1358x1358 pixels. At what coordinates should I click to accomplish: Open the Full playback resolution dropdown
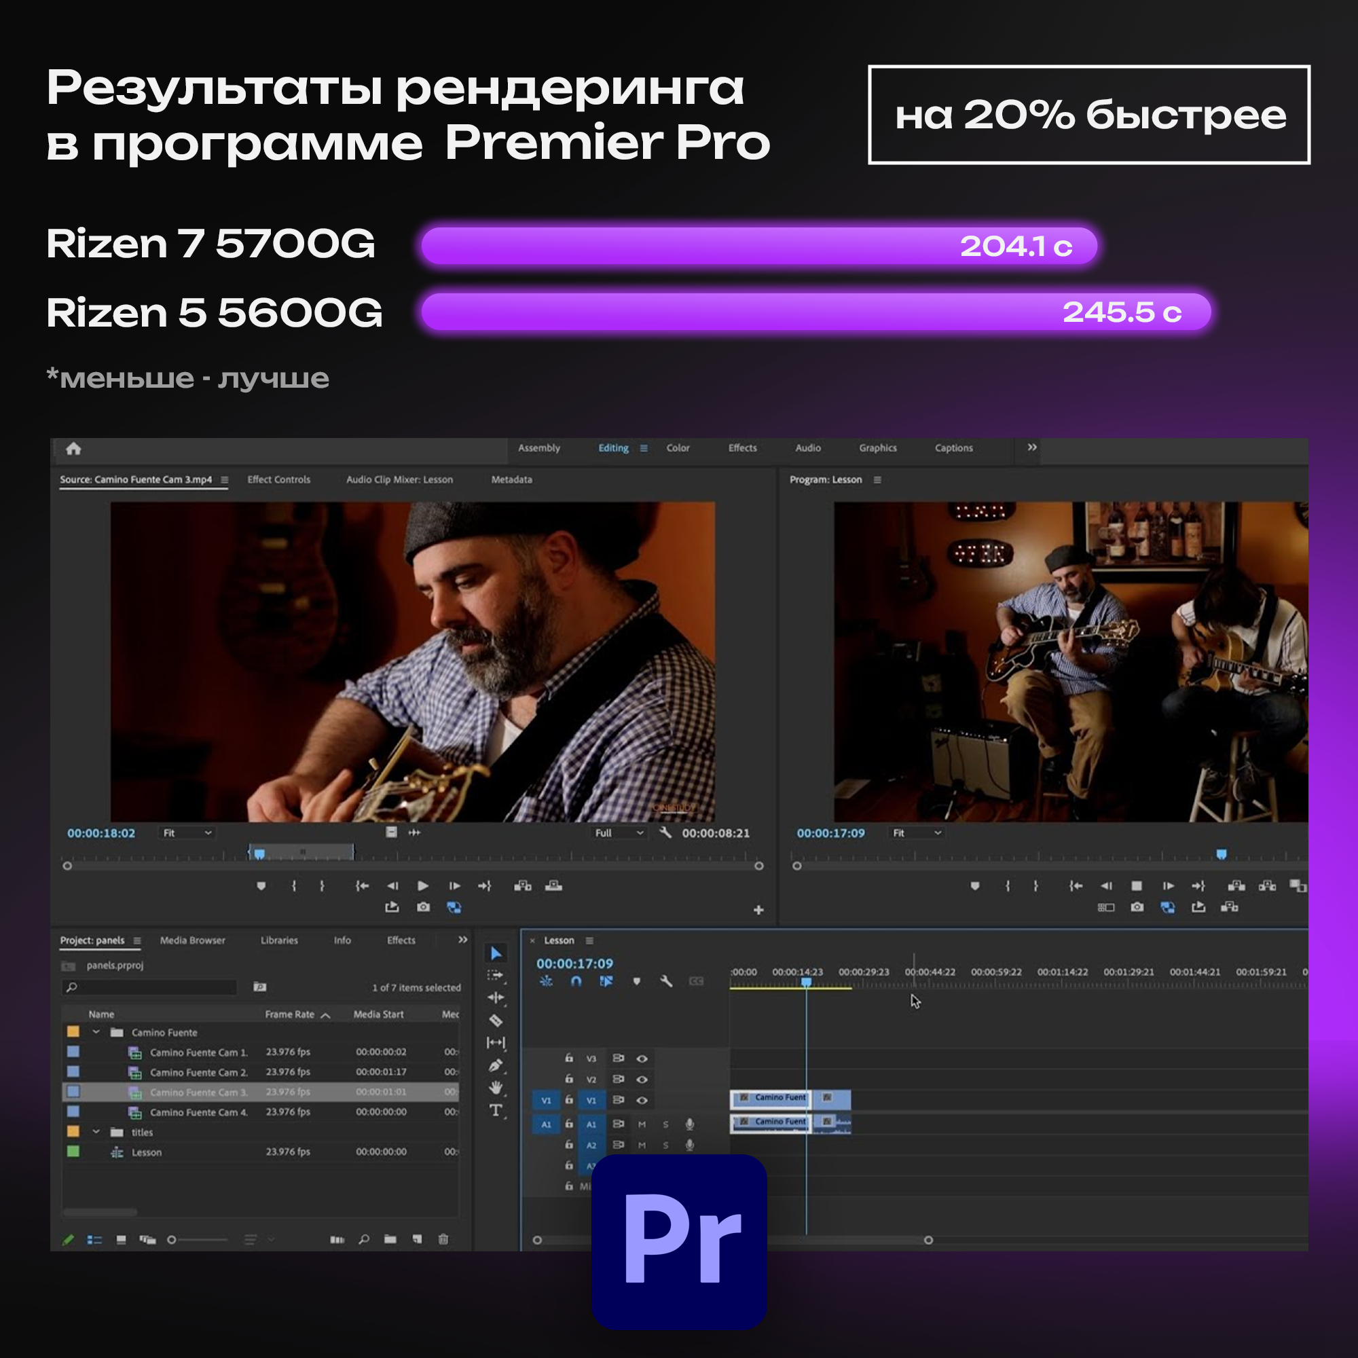click(x=619, y=833)
